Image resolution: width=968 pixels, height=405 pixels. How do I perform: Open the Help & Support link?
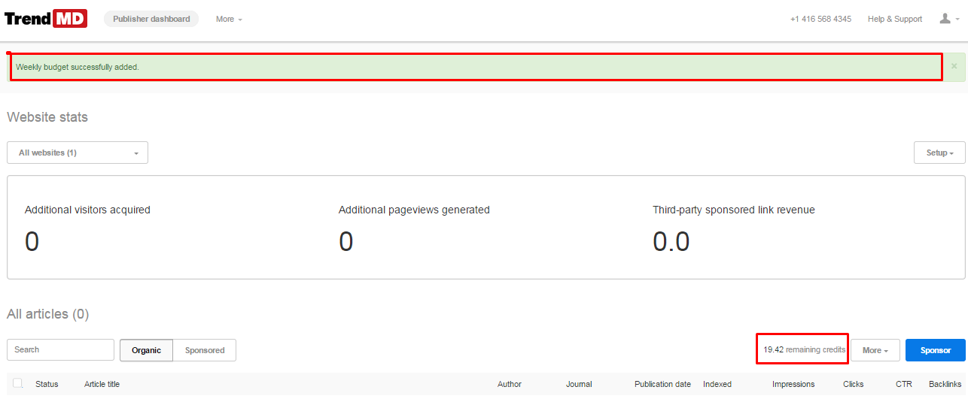894,19
